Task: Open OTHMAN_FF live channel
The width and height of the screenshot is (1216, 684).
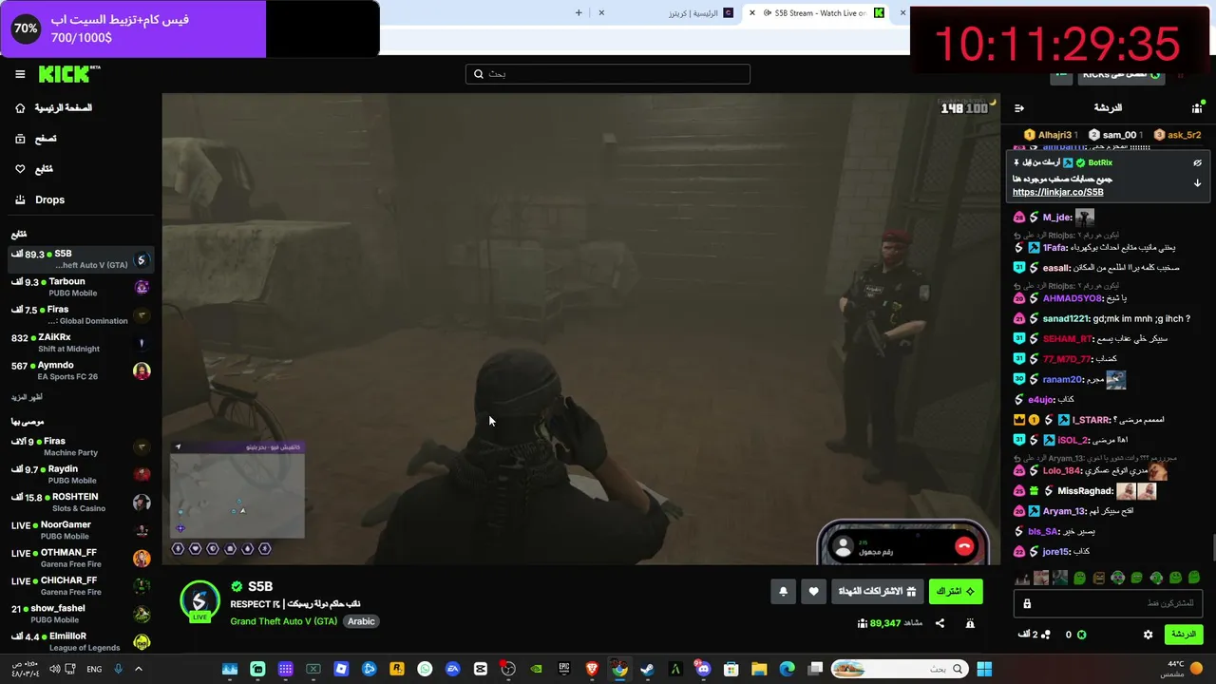Action: click(x=81, y=558)
